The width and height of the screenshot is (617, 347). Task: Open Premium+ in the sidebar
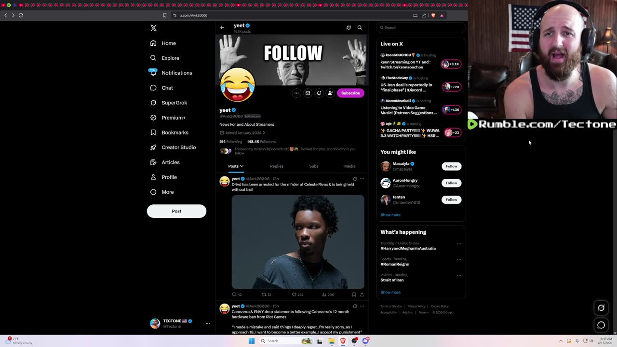pyautogui.click(x=168, y=118)
